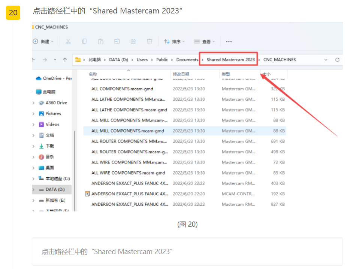
Task: Open the Pictures folder in sidebar
Action: (50, 114)
